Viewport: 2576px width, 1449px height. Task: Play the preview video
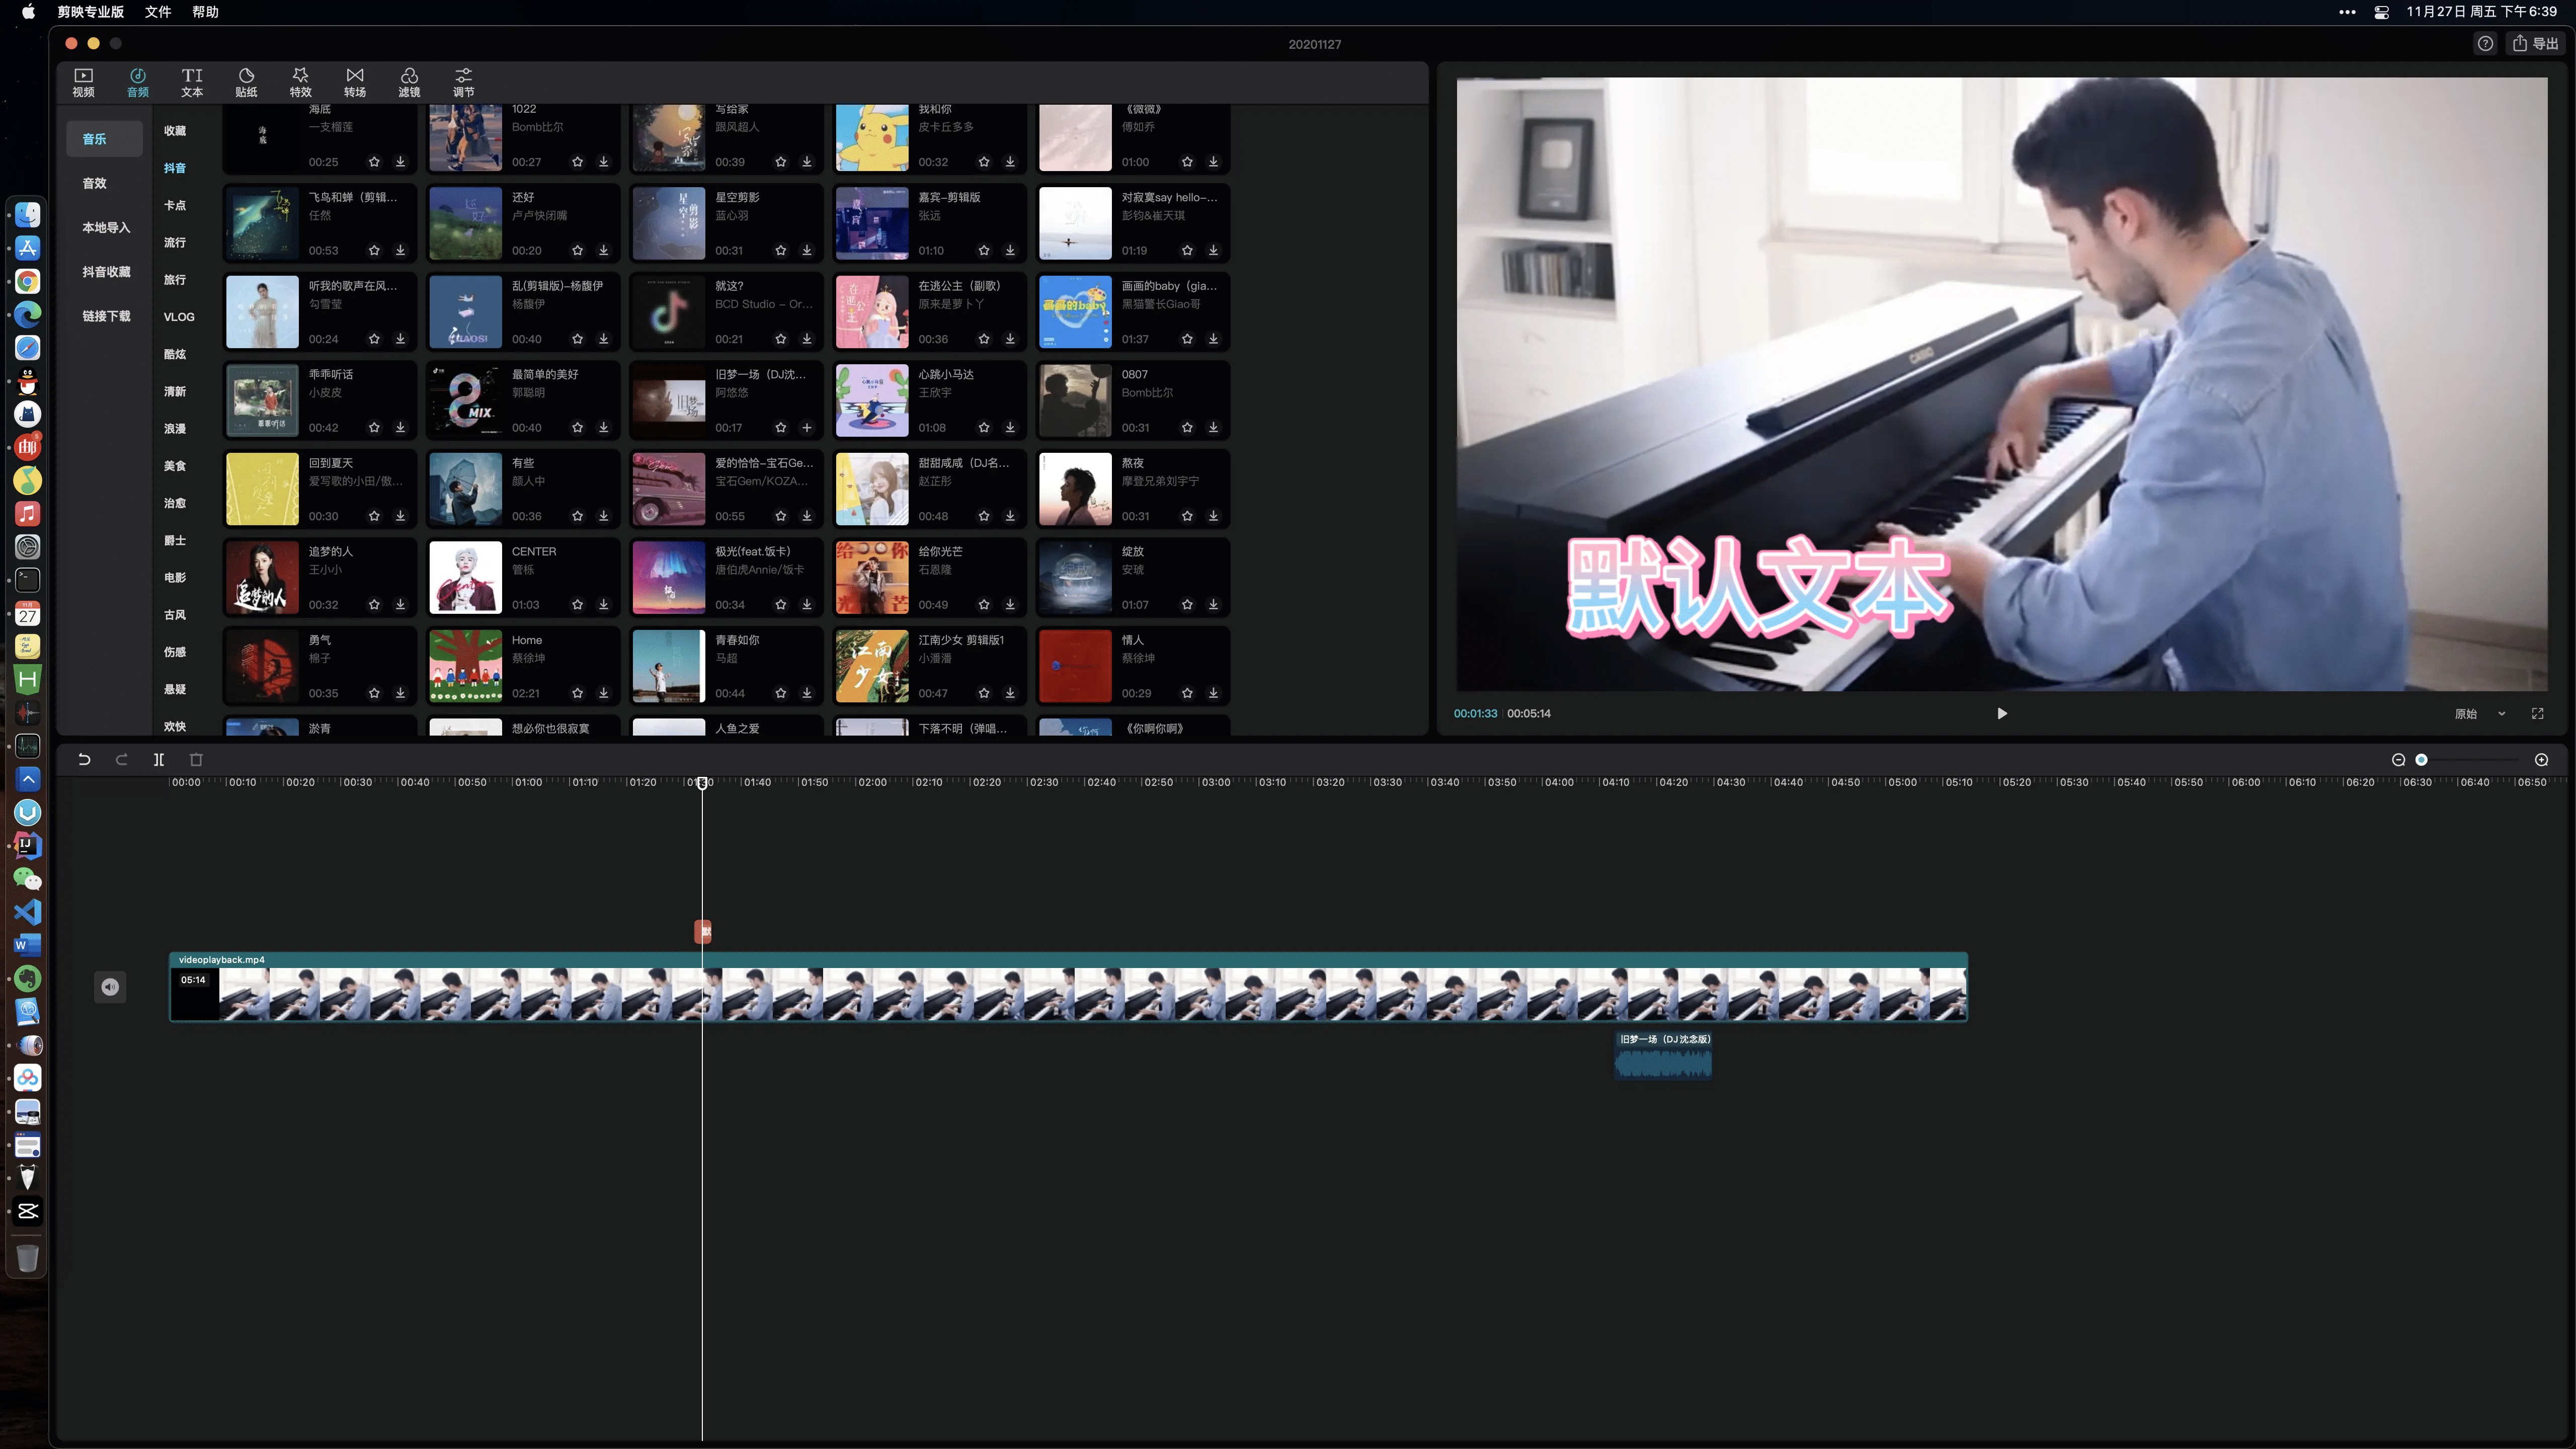pyautogui.click(x=2001, y=714)
